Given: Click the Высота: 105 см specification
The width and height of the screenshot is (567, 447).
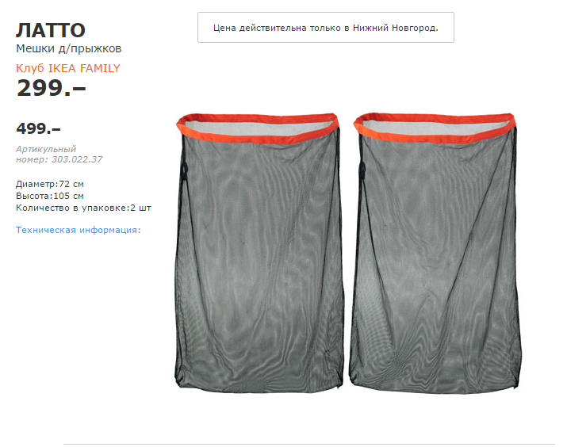Looking at the screenshot, I should click(50, 196).
